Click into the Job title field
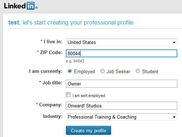The width and height of the screenshot is (182, 137). pyautogui.click(x=122, y=84)
